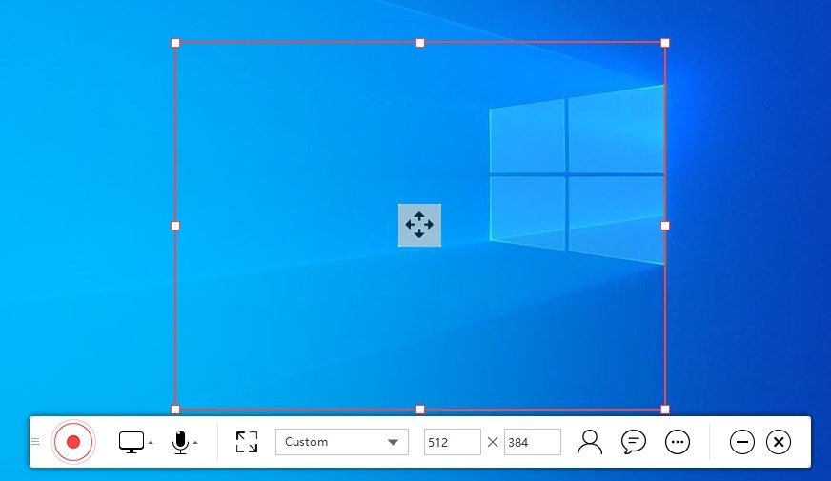Click the top-right region corner handle

click(x=665, y=43)
